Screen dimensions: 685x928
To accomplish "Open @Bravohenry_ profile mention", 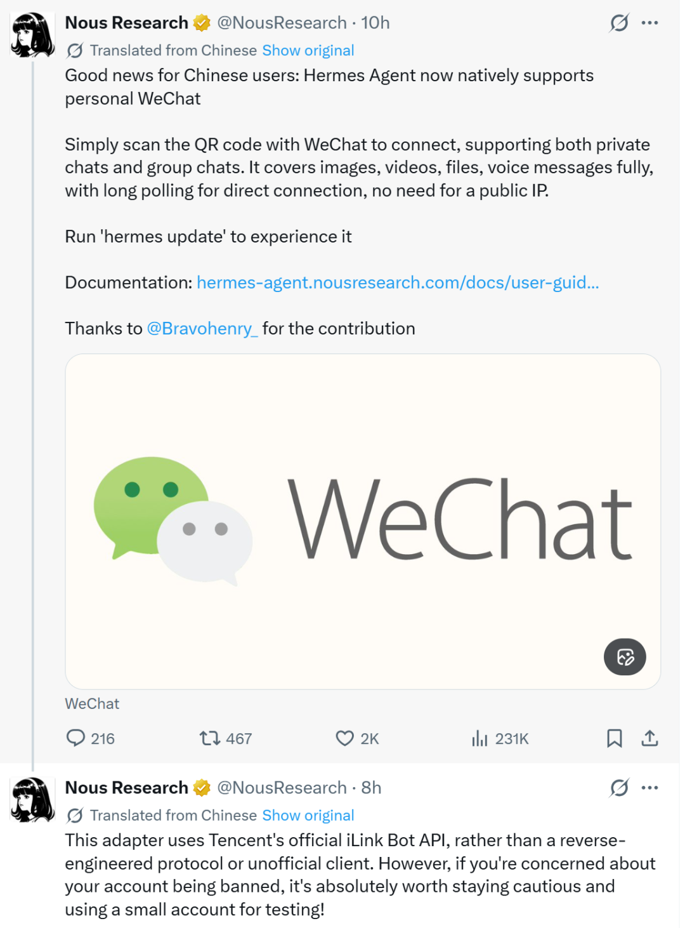I will (x=202, y=328).
